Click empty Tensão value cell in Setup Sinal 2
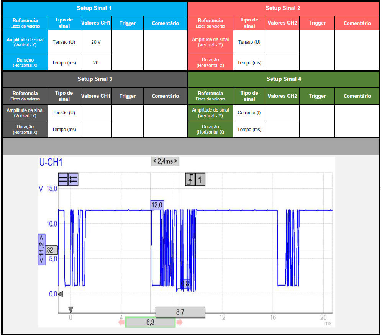This screenshot has width=382, height=335. 282,42
